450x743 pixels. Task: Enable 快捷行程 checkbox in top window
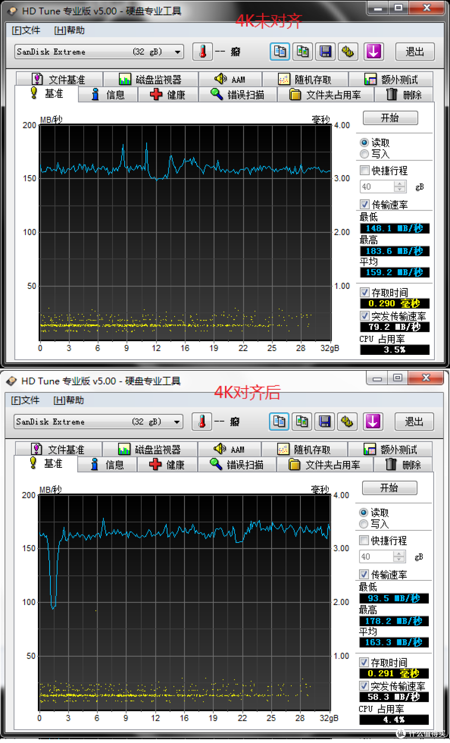[365, 170]
